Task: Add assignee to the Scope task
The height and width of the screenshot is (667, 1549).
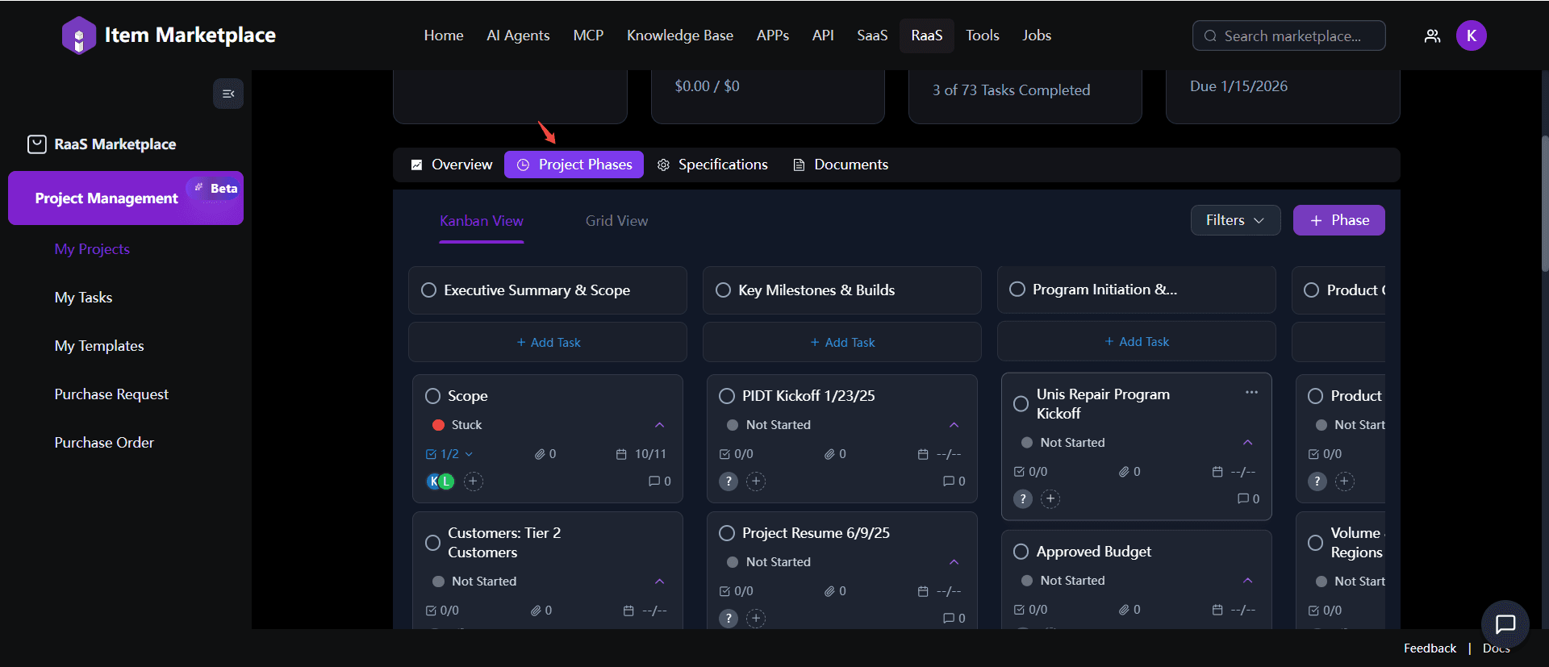Action: [x=474, y=481]
